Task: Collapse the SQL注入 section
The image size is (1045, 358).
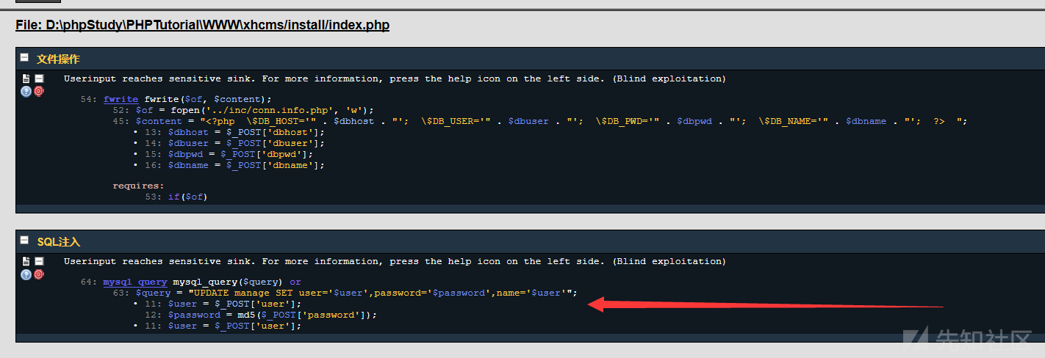Action: click(x=24, y=241)
